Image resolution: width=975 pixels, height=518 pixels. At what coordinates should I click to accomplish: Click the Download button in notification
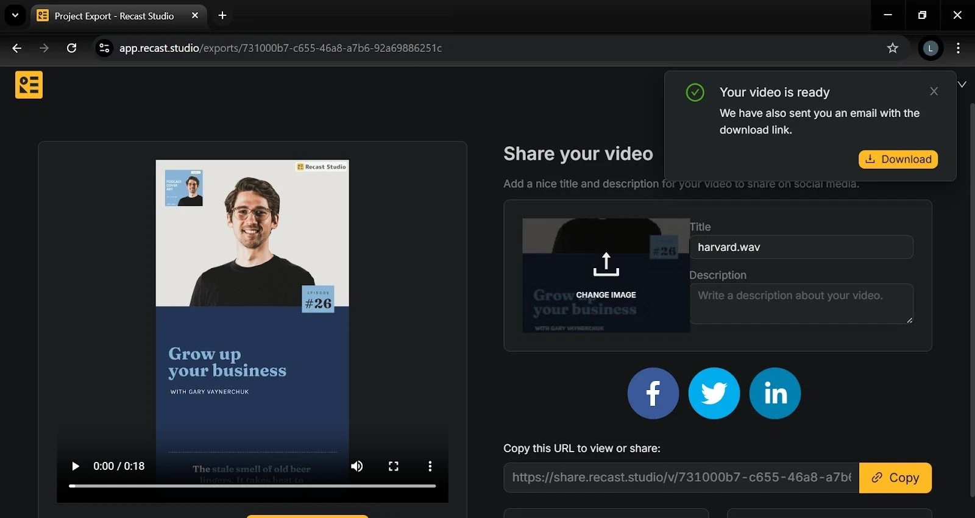point(898,159)
